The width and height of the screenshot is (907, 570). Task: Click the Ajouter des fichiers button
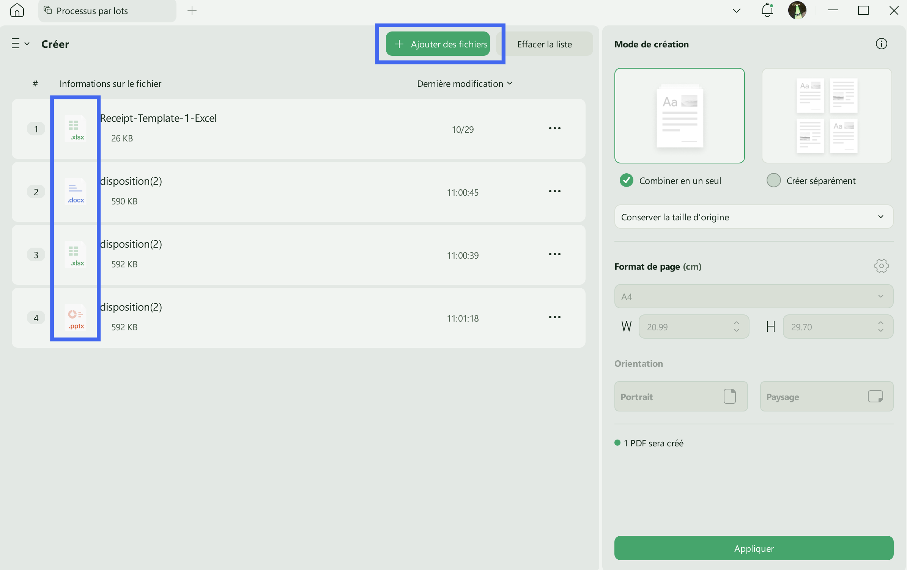(x=438, y=44)
